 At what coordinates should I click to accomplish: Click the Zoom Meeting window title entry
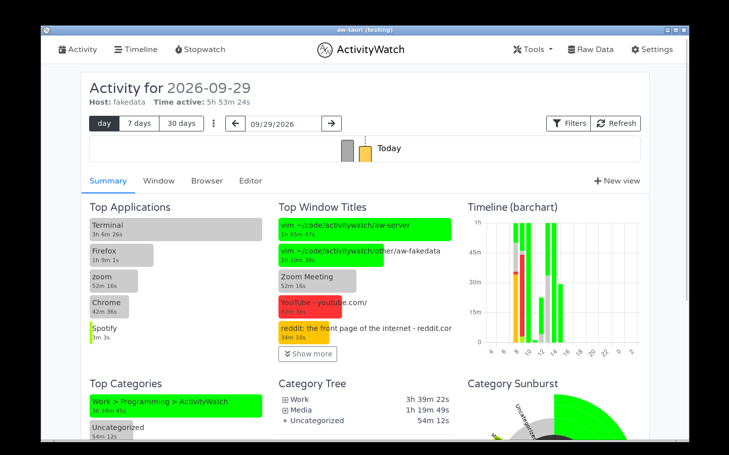click(317, 281)
